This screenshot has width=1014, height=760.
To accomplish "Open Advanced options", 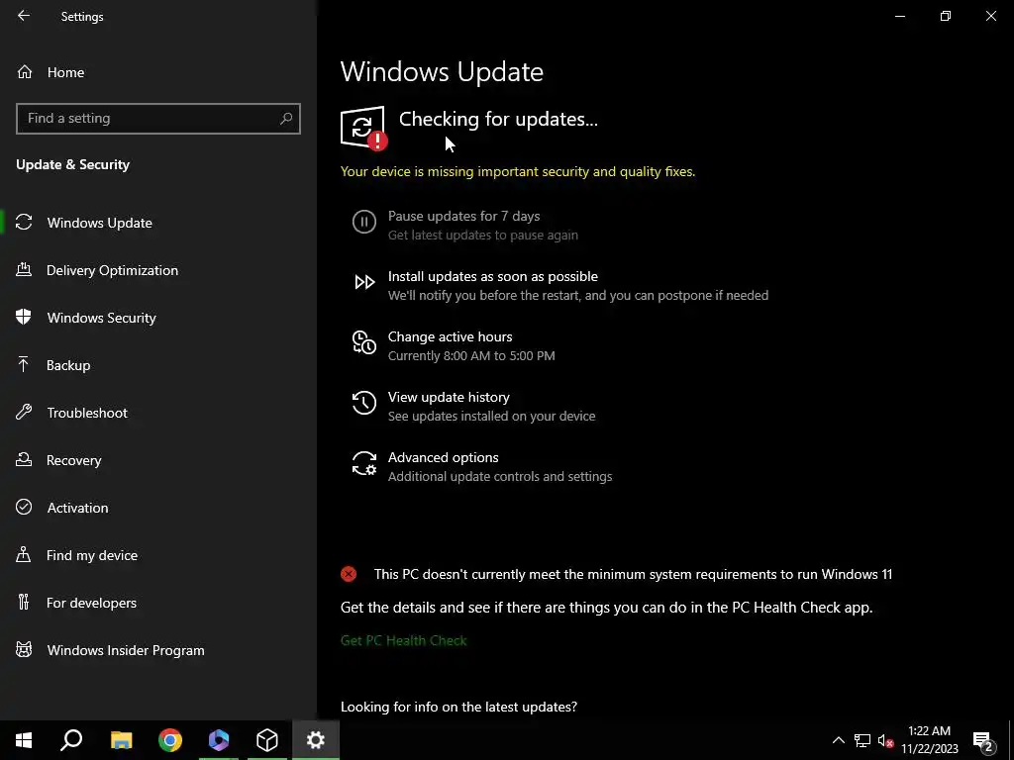I will coord(481,467).
